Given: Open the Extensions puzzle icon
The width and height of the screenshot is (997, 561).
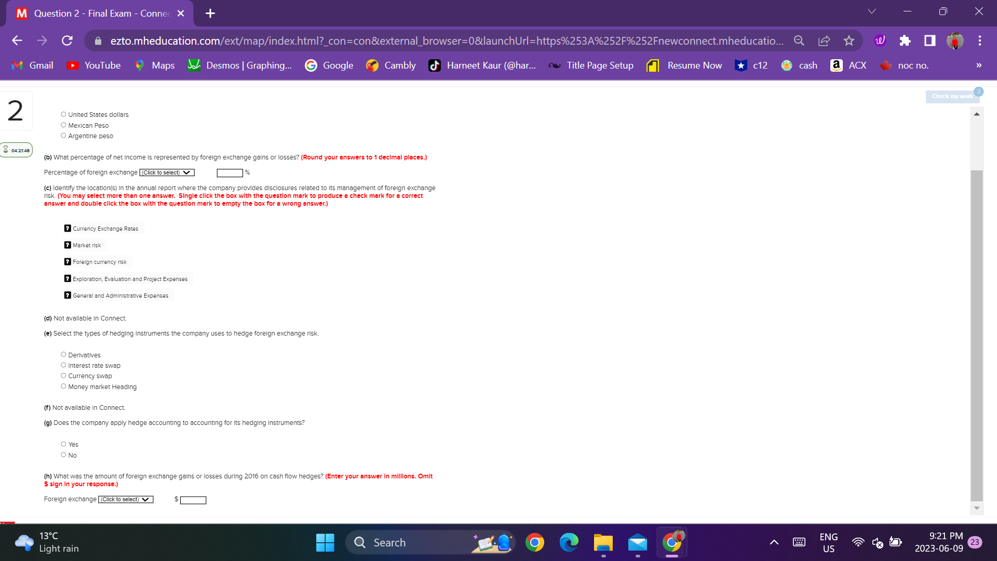Looking at the screenshot, I should tap(905, 41).
